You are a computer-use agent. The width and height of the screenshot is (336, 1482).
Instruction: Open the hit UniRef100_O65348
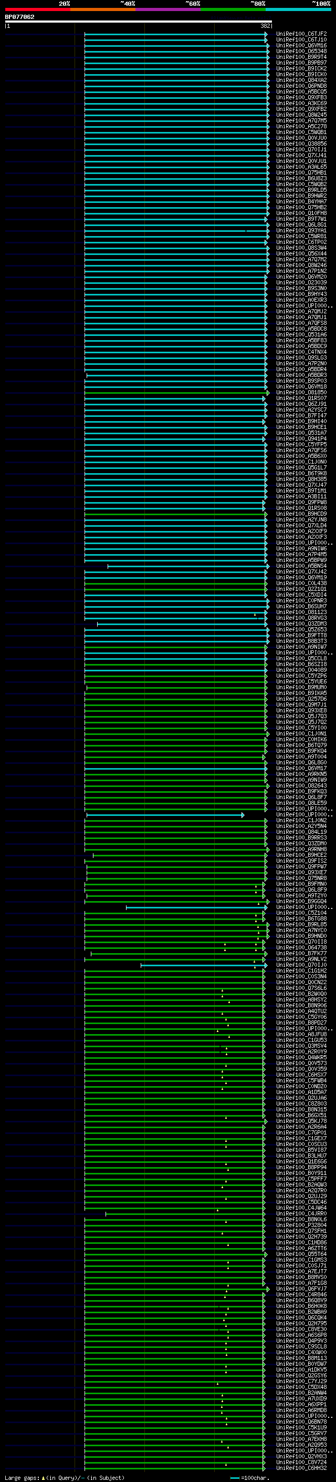point(301,51)
